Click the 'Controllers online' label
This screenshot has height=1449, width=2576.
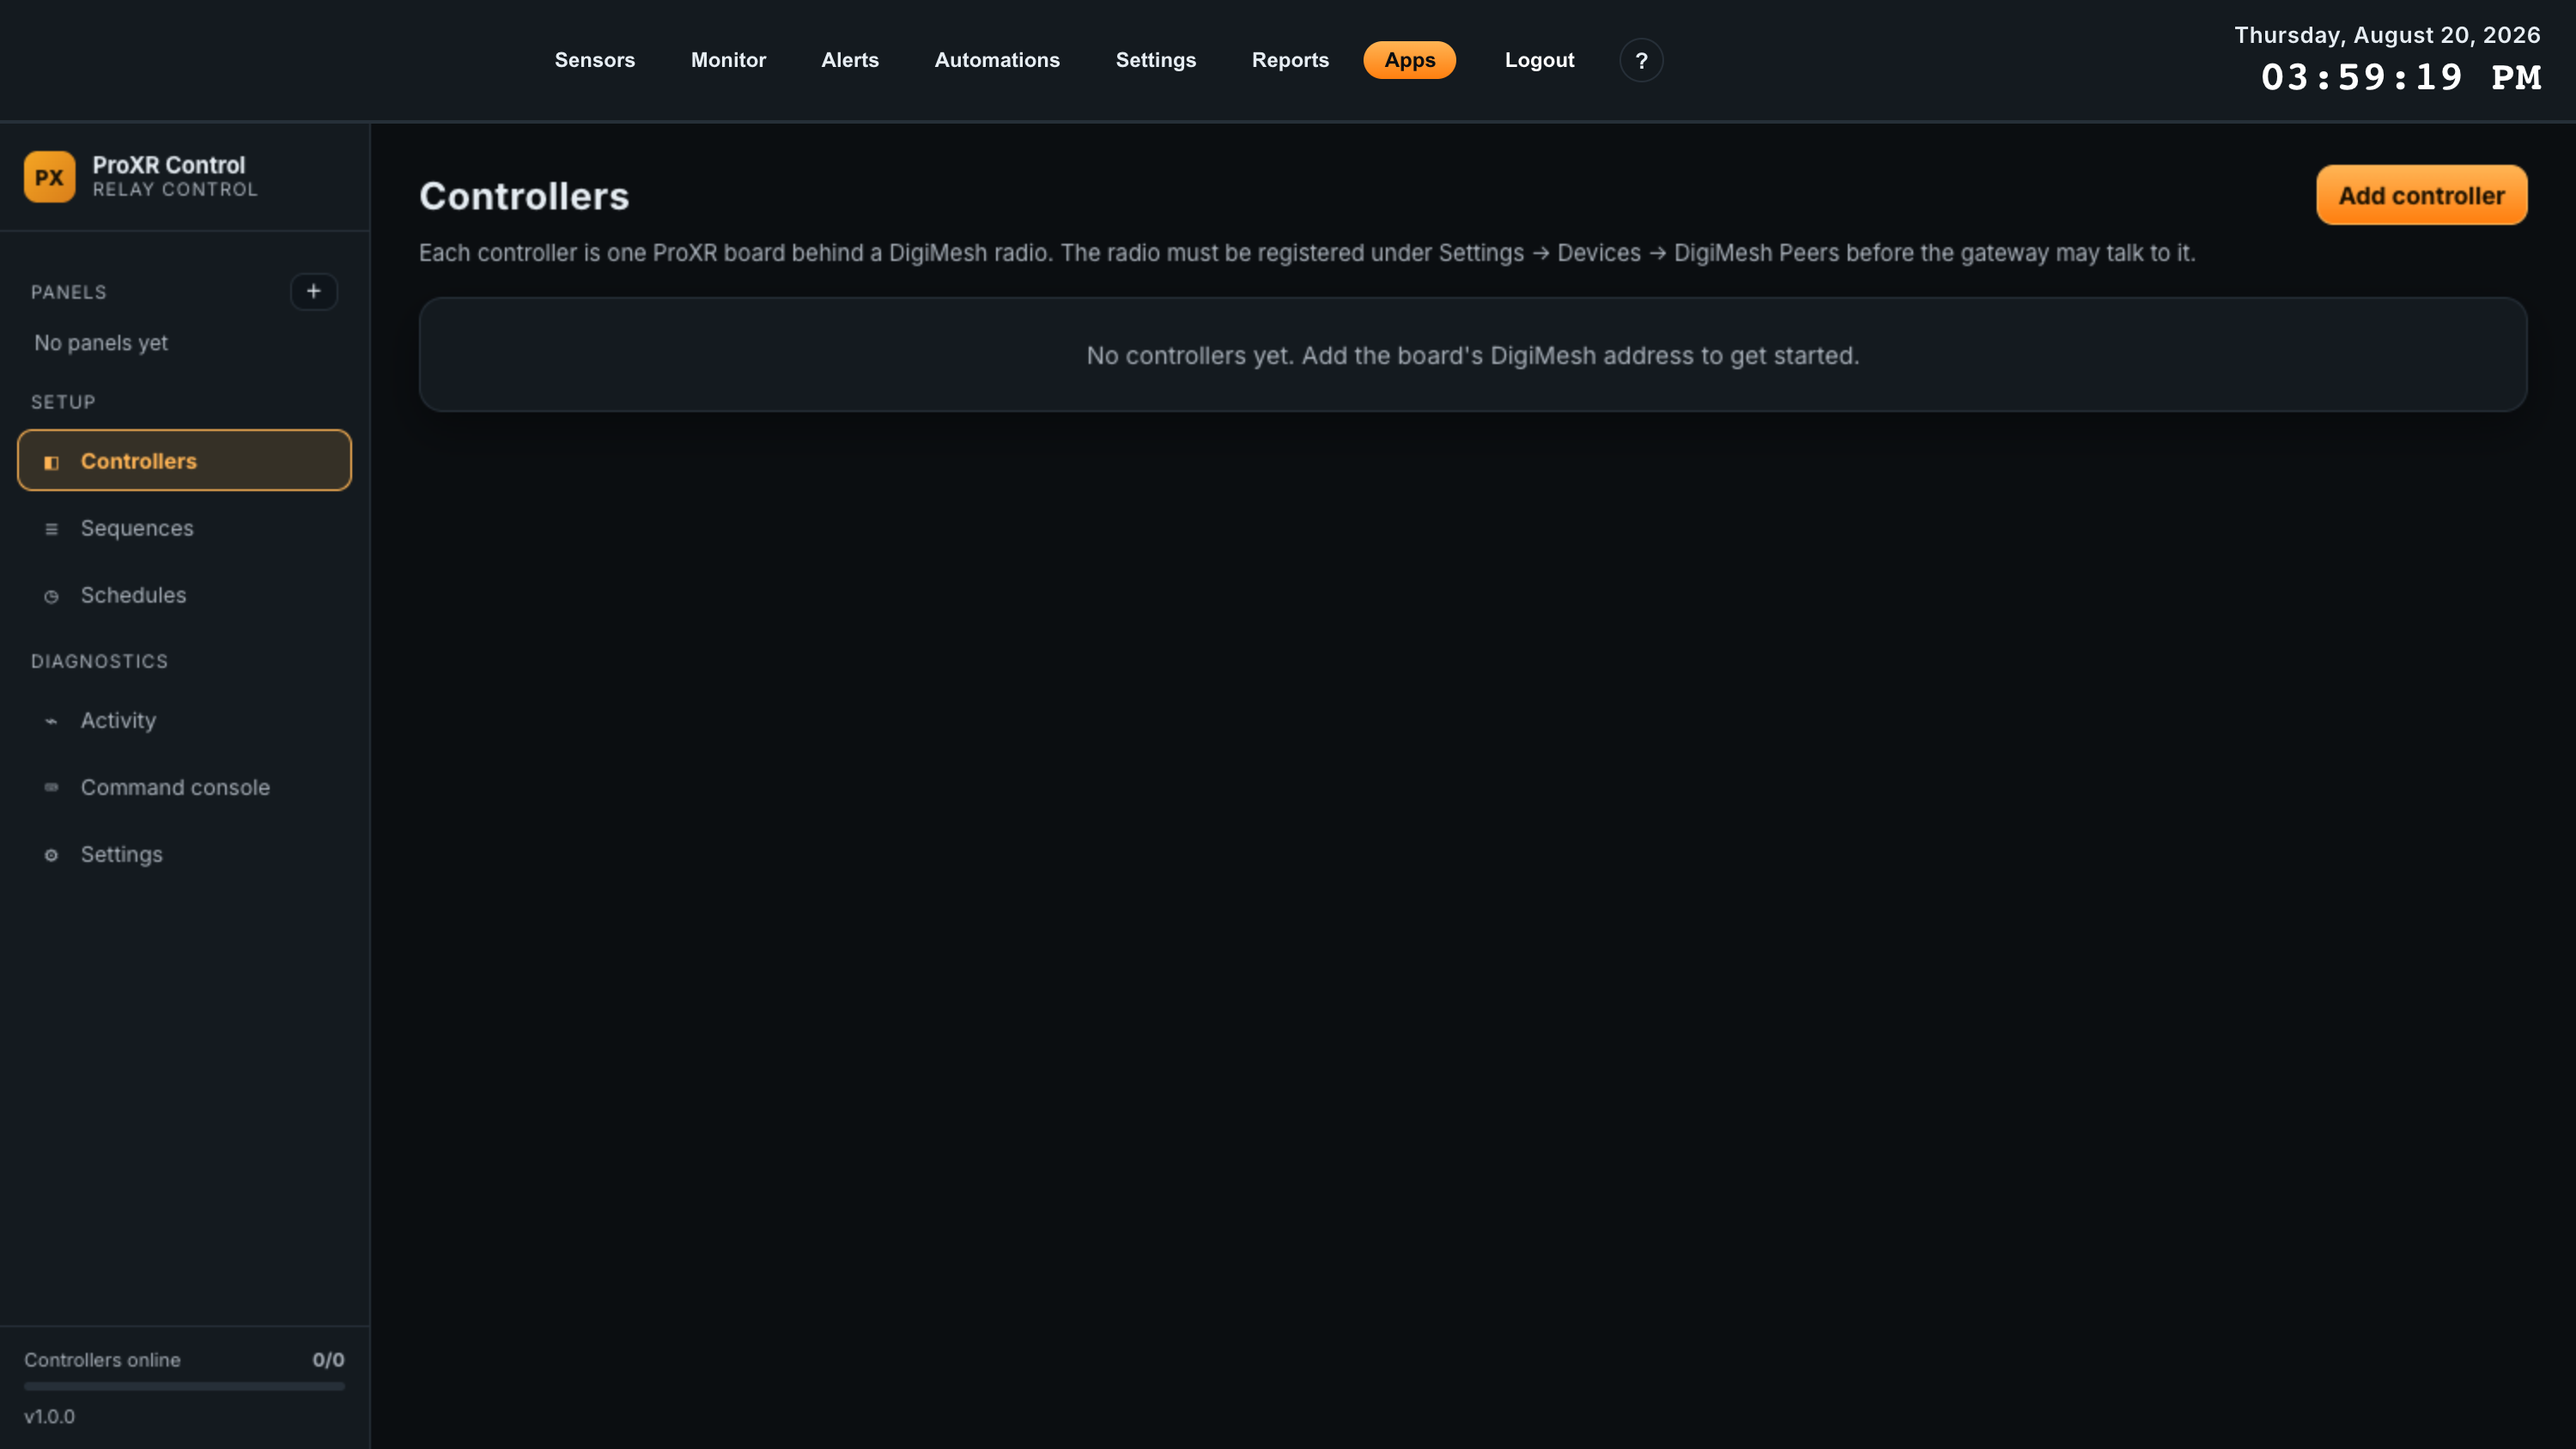[x=102, y=1360]
